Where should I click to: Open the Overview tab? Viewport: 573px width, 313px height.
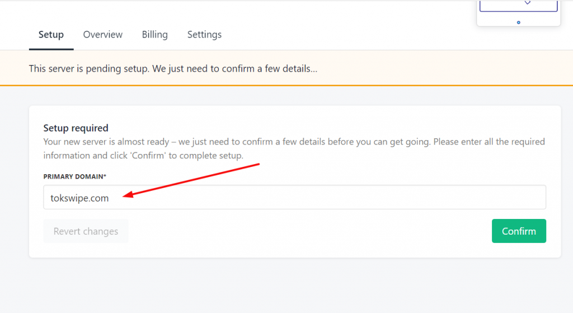click(x=102, y=35)
